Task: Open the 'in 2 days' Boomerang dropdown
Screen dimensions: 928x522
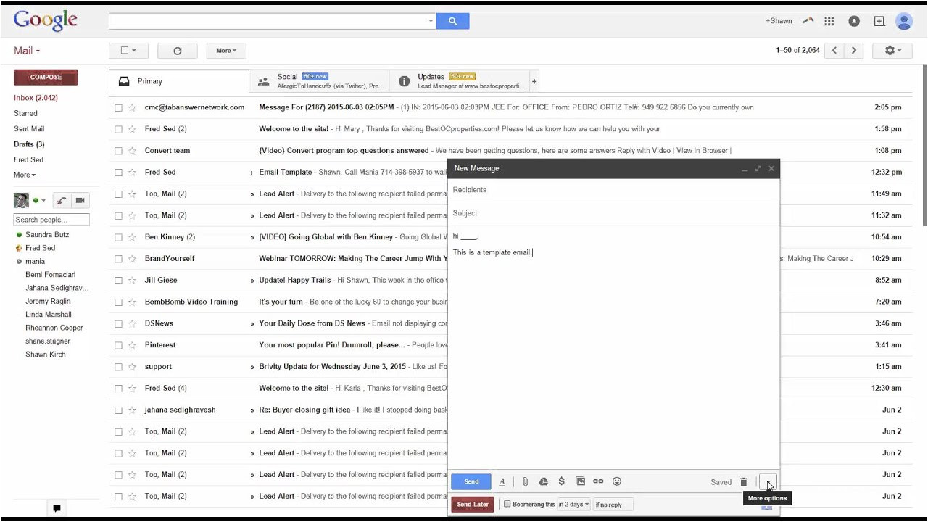Action: pos(573,504)
